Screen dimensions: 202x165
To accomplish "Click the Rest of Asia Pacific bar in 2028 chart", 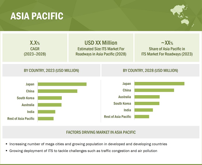I will (x=142, y=117).
